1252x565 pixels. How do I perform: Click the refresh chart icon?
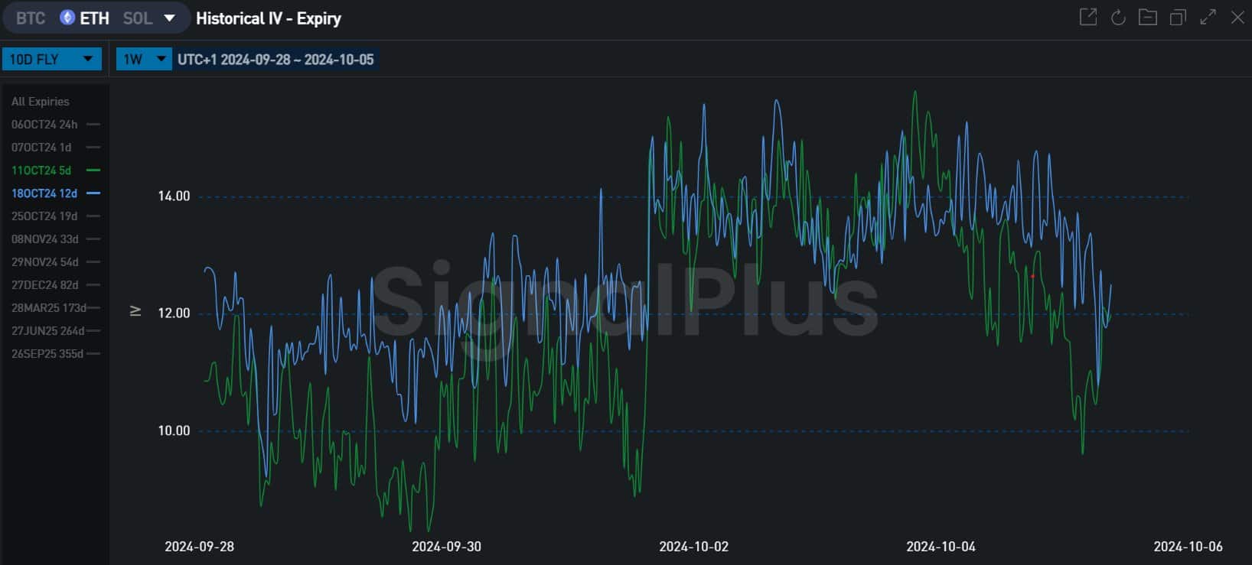(1118, 18)
